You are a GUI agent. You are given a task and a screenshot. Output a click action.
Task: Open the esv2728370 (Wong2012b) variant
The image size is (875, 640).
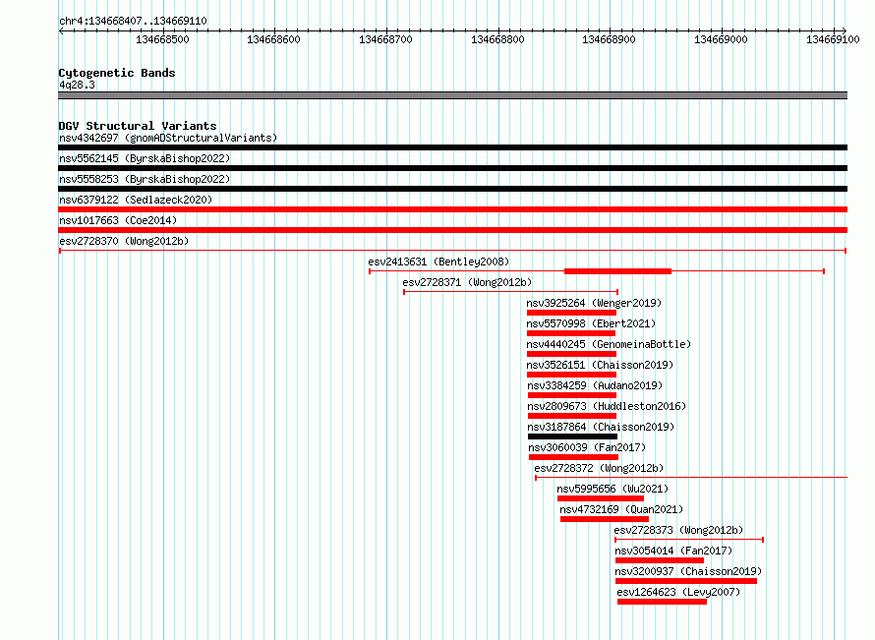tap(452, 251)
